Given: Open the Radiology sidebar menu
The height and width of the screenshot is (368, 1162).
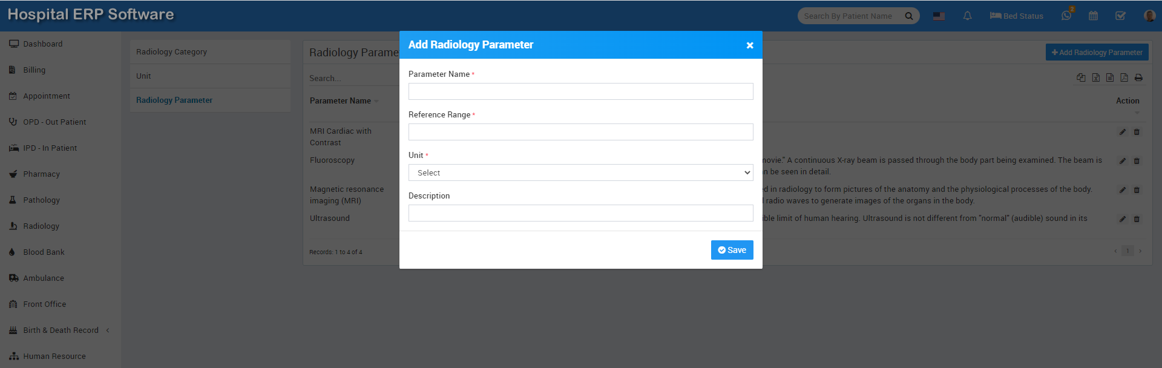Looking at the screenshot, I should (41, 226).
